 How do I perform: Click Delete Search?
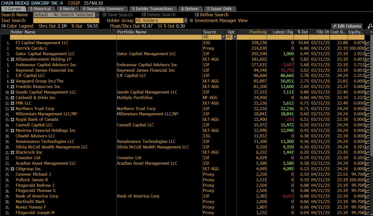click(159, 15)
